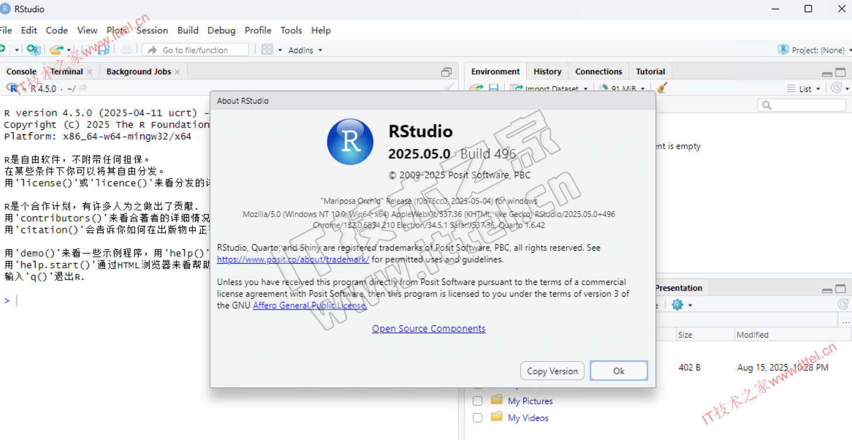Click the New File plus icon

click(3, 49)
